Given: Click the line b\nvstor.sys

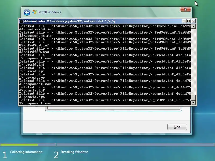Looking at the screenshot, I should (32, 78).
